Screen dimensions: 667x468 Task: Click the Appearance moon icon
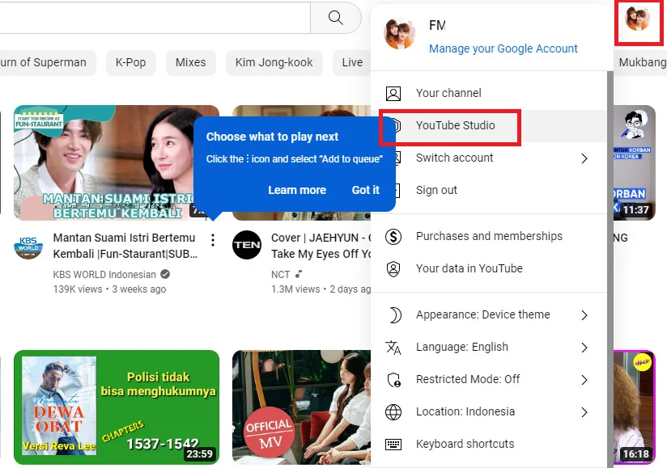[x=394, y=315]
